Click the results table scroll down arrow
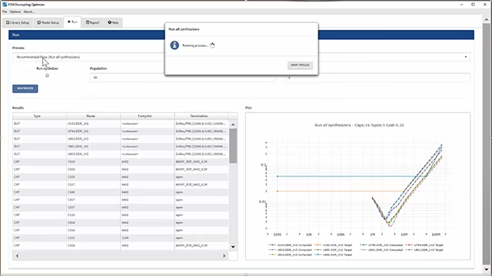Image resolution: width=492 pixels, height=276 pixels. [x=233, y=247]
